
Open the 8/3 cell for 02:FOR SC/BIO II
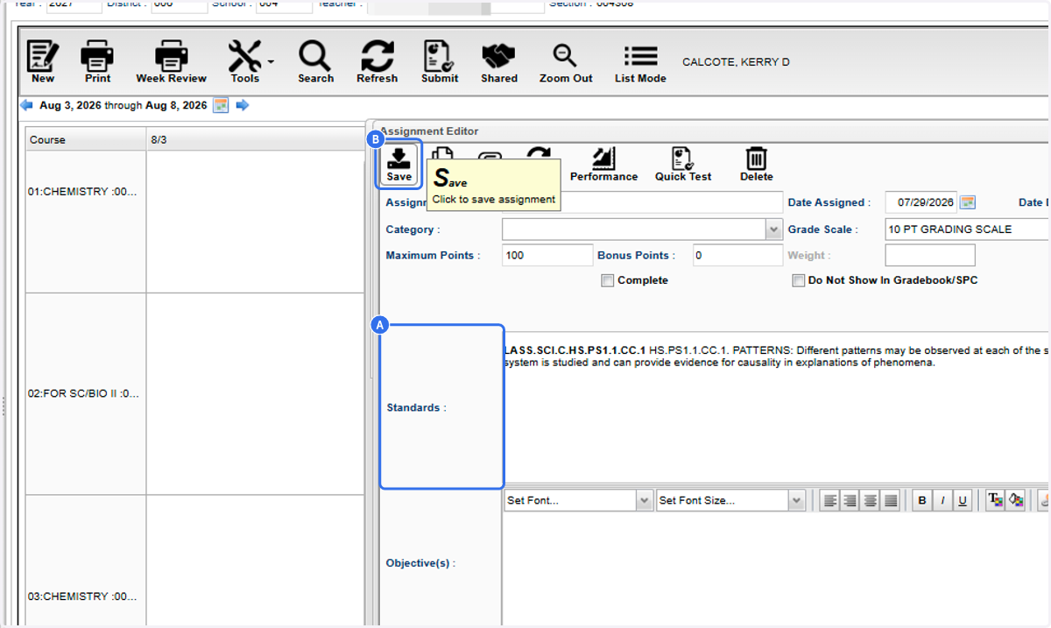coord(255,394)
